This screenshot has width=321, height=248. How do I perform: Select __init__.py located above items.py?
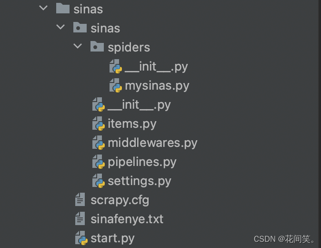pyautogui.click(x=139, y=105)
